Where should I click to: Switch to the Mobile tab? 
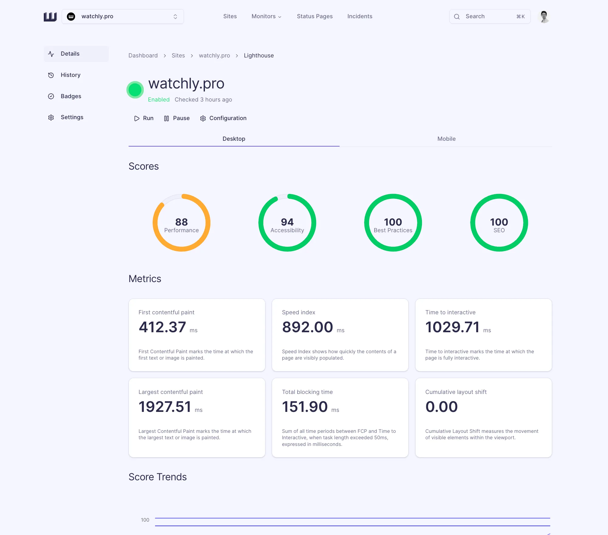(446, 139)
